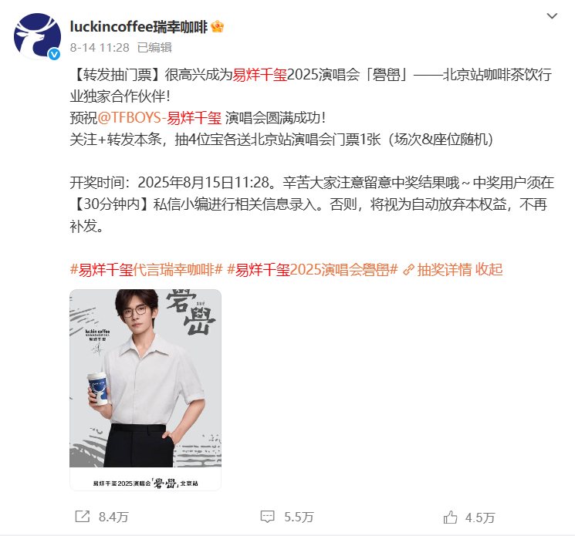Open the luckincoffee deer avatar profile
Screen dimensions: 575x536
37,36
